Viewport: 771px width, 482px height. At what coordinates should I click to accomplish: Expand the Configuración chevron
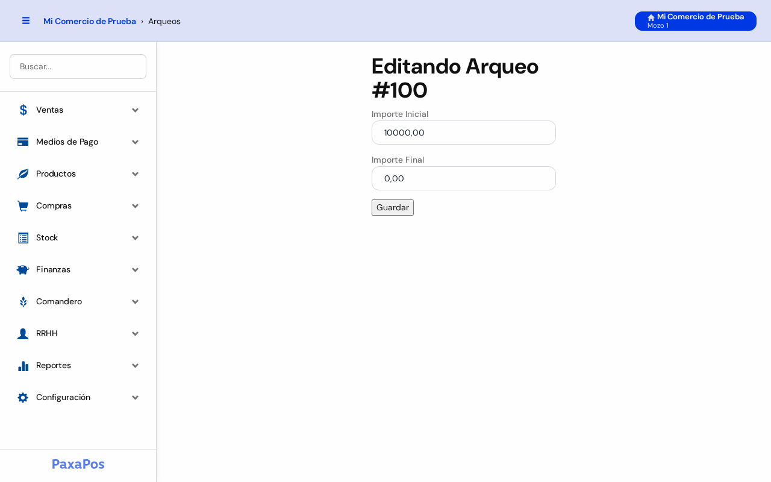(136, 397)
